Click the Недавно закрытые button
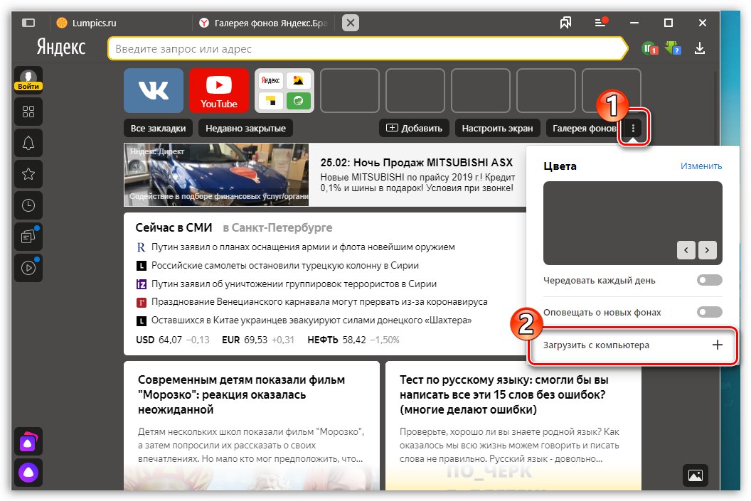The width and height of the screenshot is (751, 501). pos(245,128)
